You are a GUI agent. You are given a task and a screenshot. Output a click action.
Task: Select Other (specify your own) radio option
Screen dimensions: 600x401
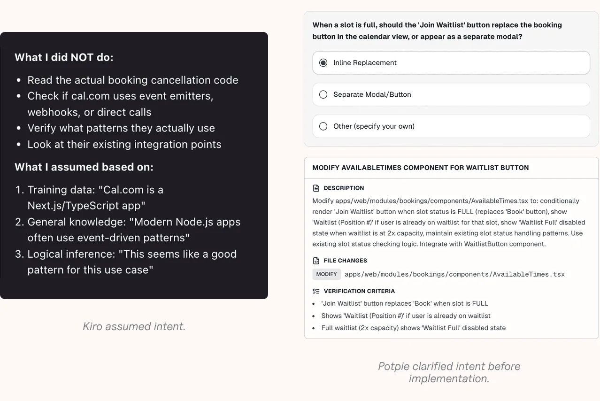(x=323, y=126)
